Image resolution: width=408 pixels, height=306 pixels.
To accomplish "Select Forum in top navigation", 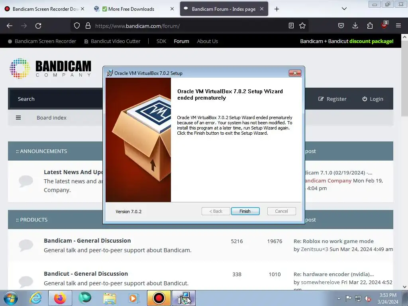I will (181, 41).
